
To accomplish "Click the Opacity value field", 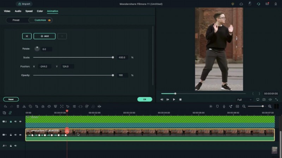I will (x=122, y=75).
